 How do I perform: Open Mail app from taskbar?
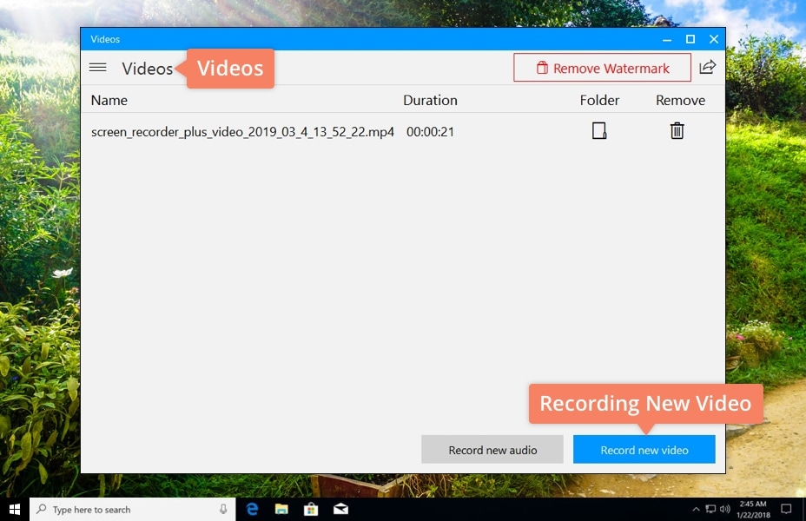(340, 509)
